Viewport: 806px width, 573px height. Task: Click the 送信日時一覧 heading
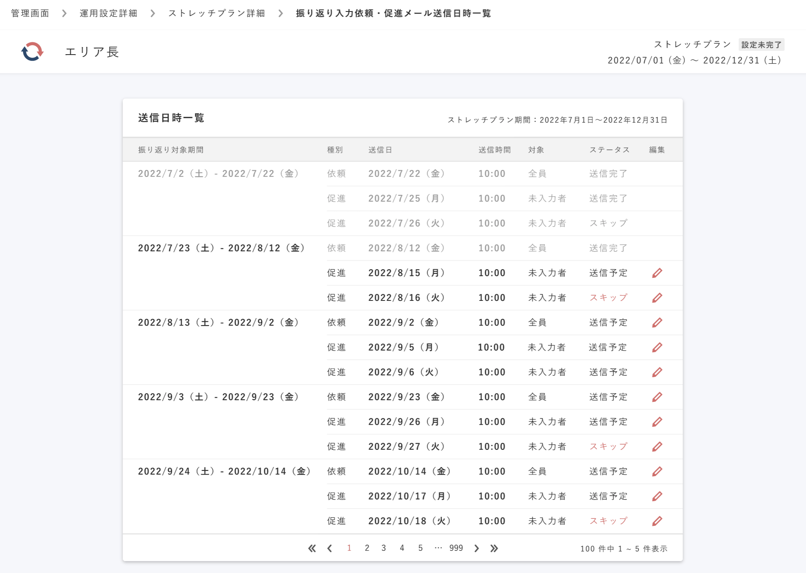[x=172, y=118]
